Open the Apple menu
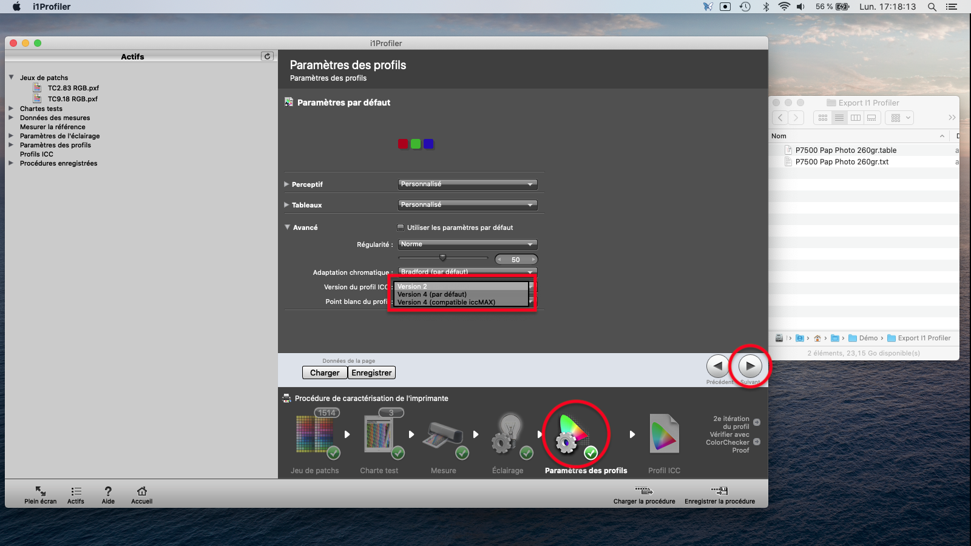 click(x=16, y=7)
